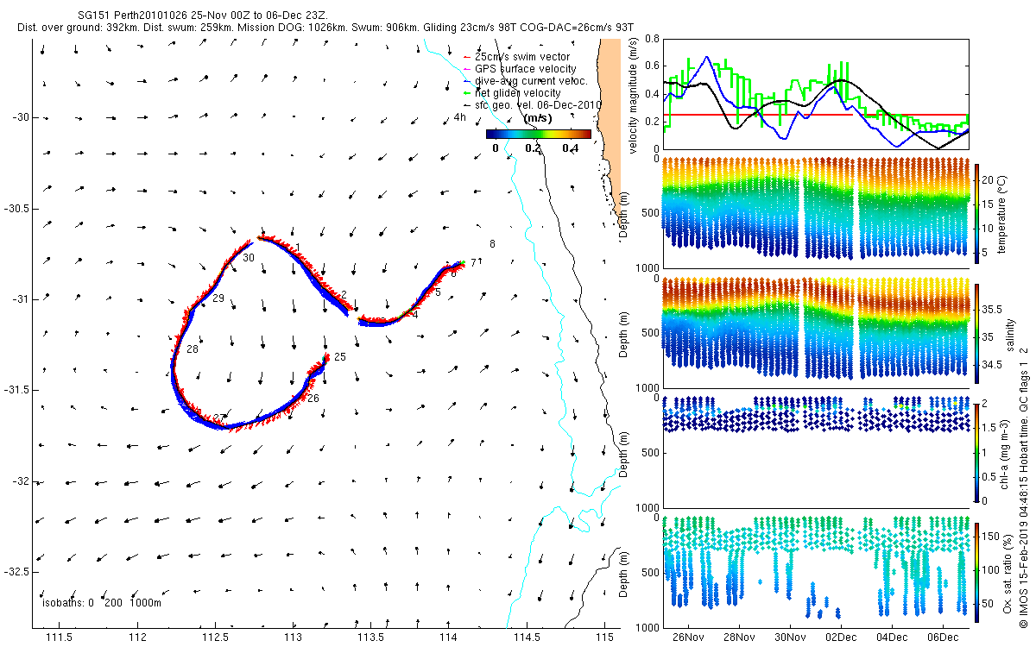Click the '(m/s)' label above the map colorbar
1036x647 pixels.
pyautogui.click(x=539, y=118)
